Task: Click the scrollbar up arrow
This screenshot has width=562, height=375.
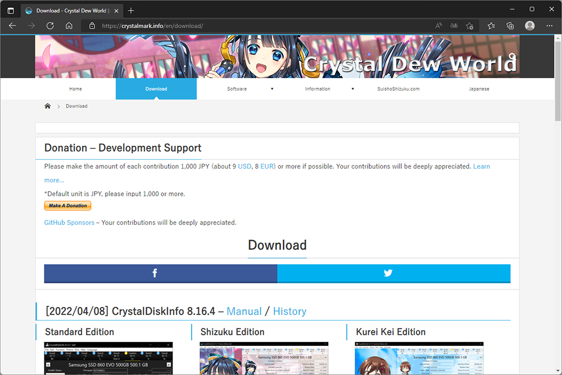Action: 558,38
